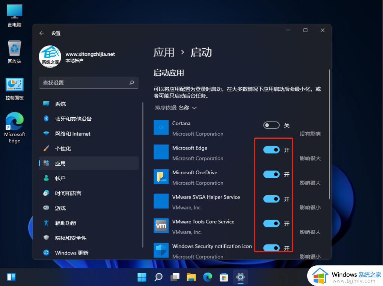
Task: Select the Microsoft Edge desktop shortcut
Action: click(14, 127)
